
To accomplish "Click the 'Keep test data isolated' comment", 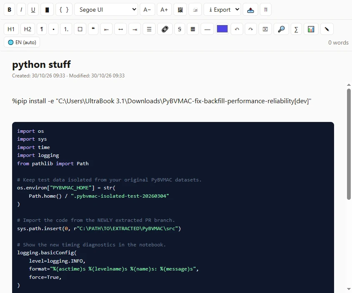I will [x=109, y=180].
